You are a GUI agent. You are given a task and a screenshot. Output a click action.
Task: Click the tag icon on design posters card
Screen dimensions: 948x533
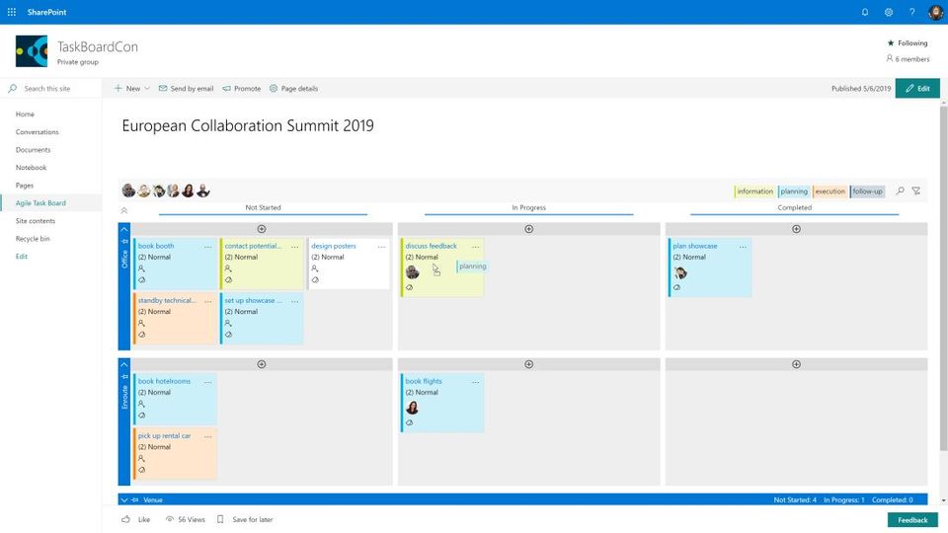coord(315,279)
